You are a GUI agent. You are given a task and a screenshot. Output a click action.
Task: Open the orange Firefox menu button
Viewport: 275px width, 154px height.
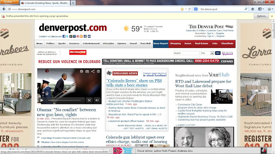9,2
